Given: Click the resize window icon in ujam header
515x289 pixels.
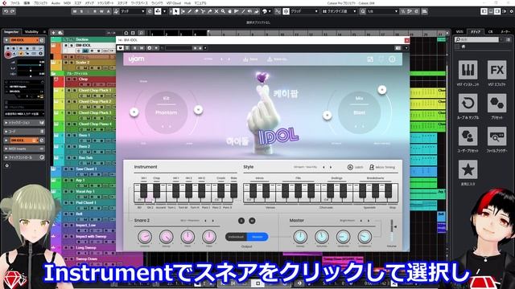Looking at the screenshot, I should pos(370,59).
